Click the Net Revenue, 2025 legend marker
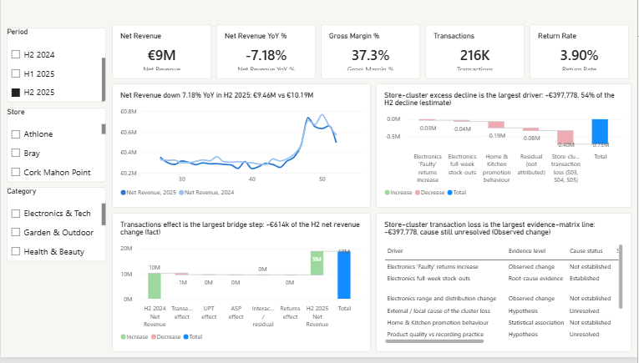Viewport: 639px width, 363px height. pos(123,193)
